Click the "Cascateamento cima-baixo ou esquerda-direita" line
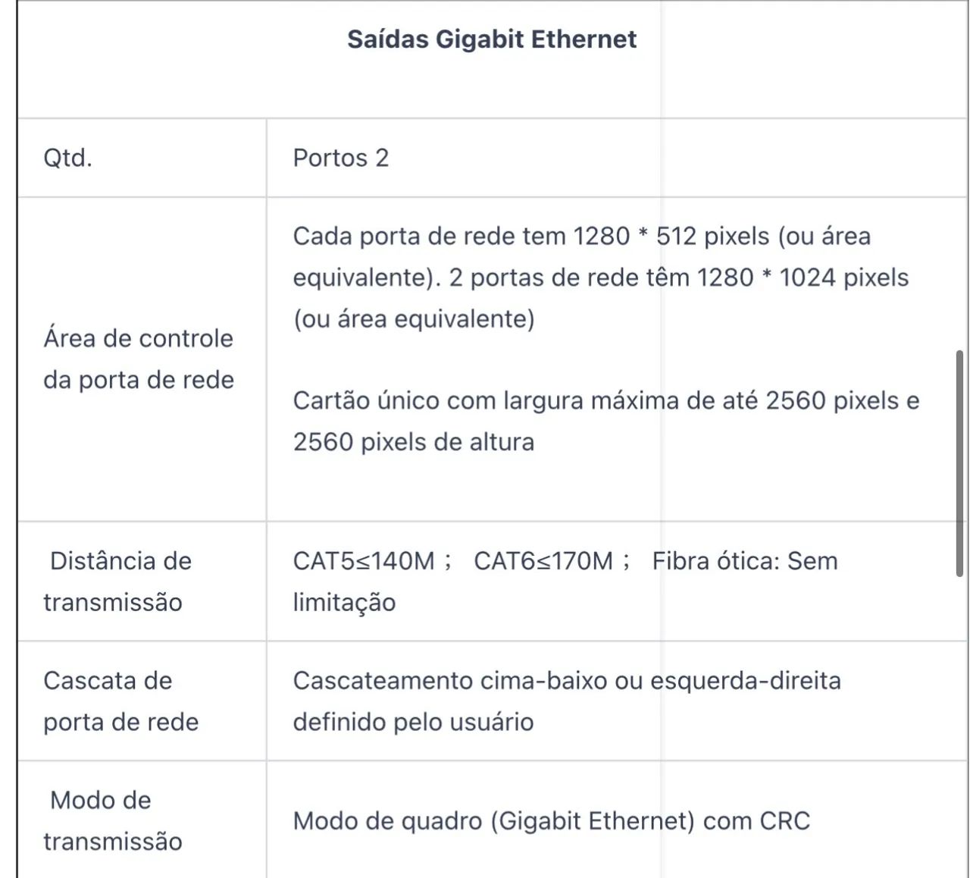 click(x=567, y=681)
